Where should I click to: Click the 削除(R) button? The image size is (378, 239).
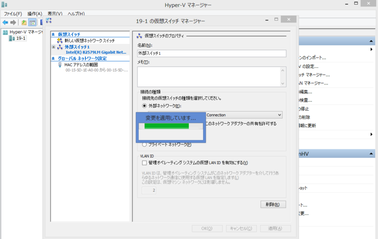(x=273, y=205)
